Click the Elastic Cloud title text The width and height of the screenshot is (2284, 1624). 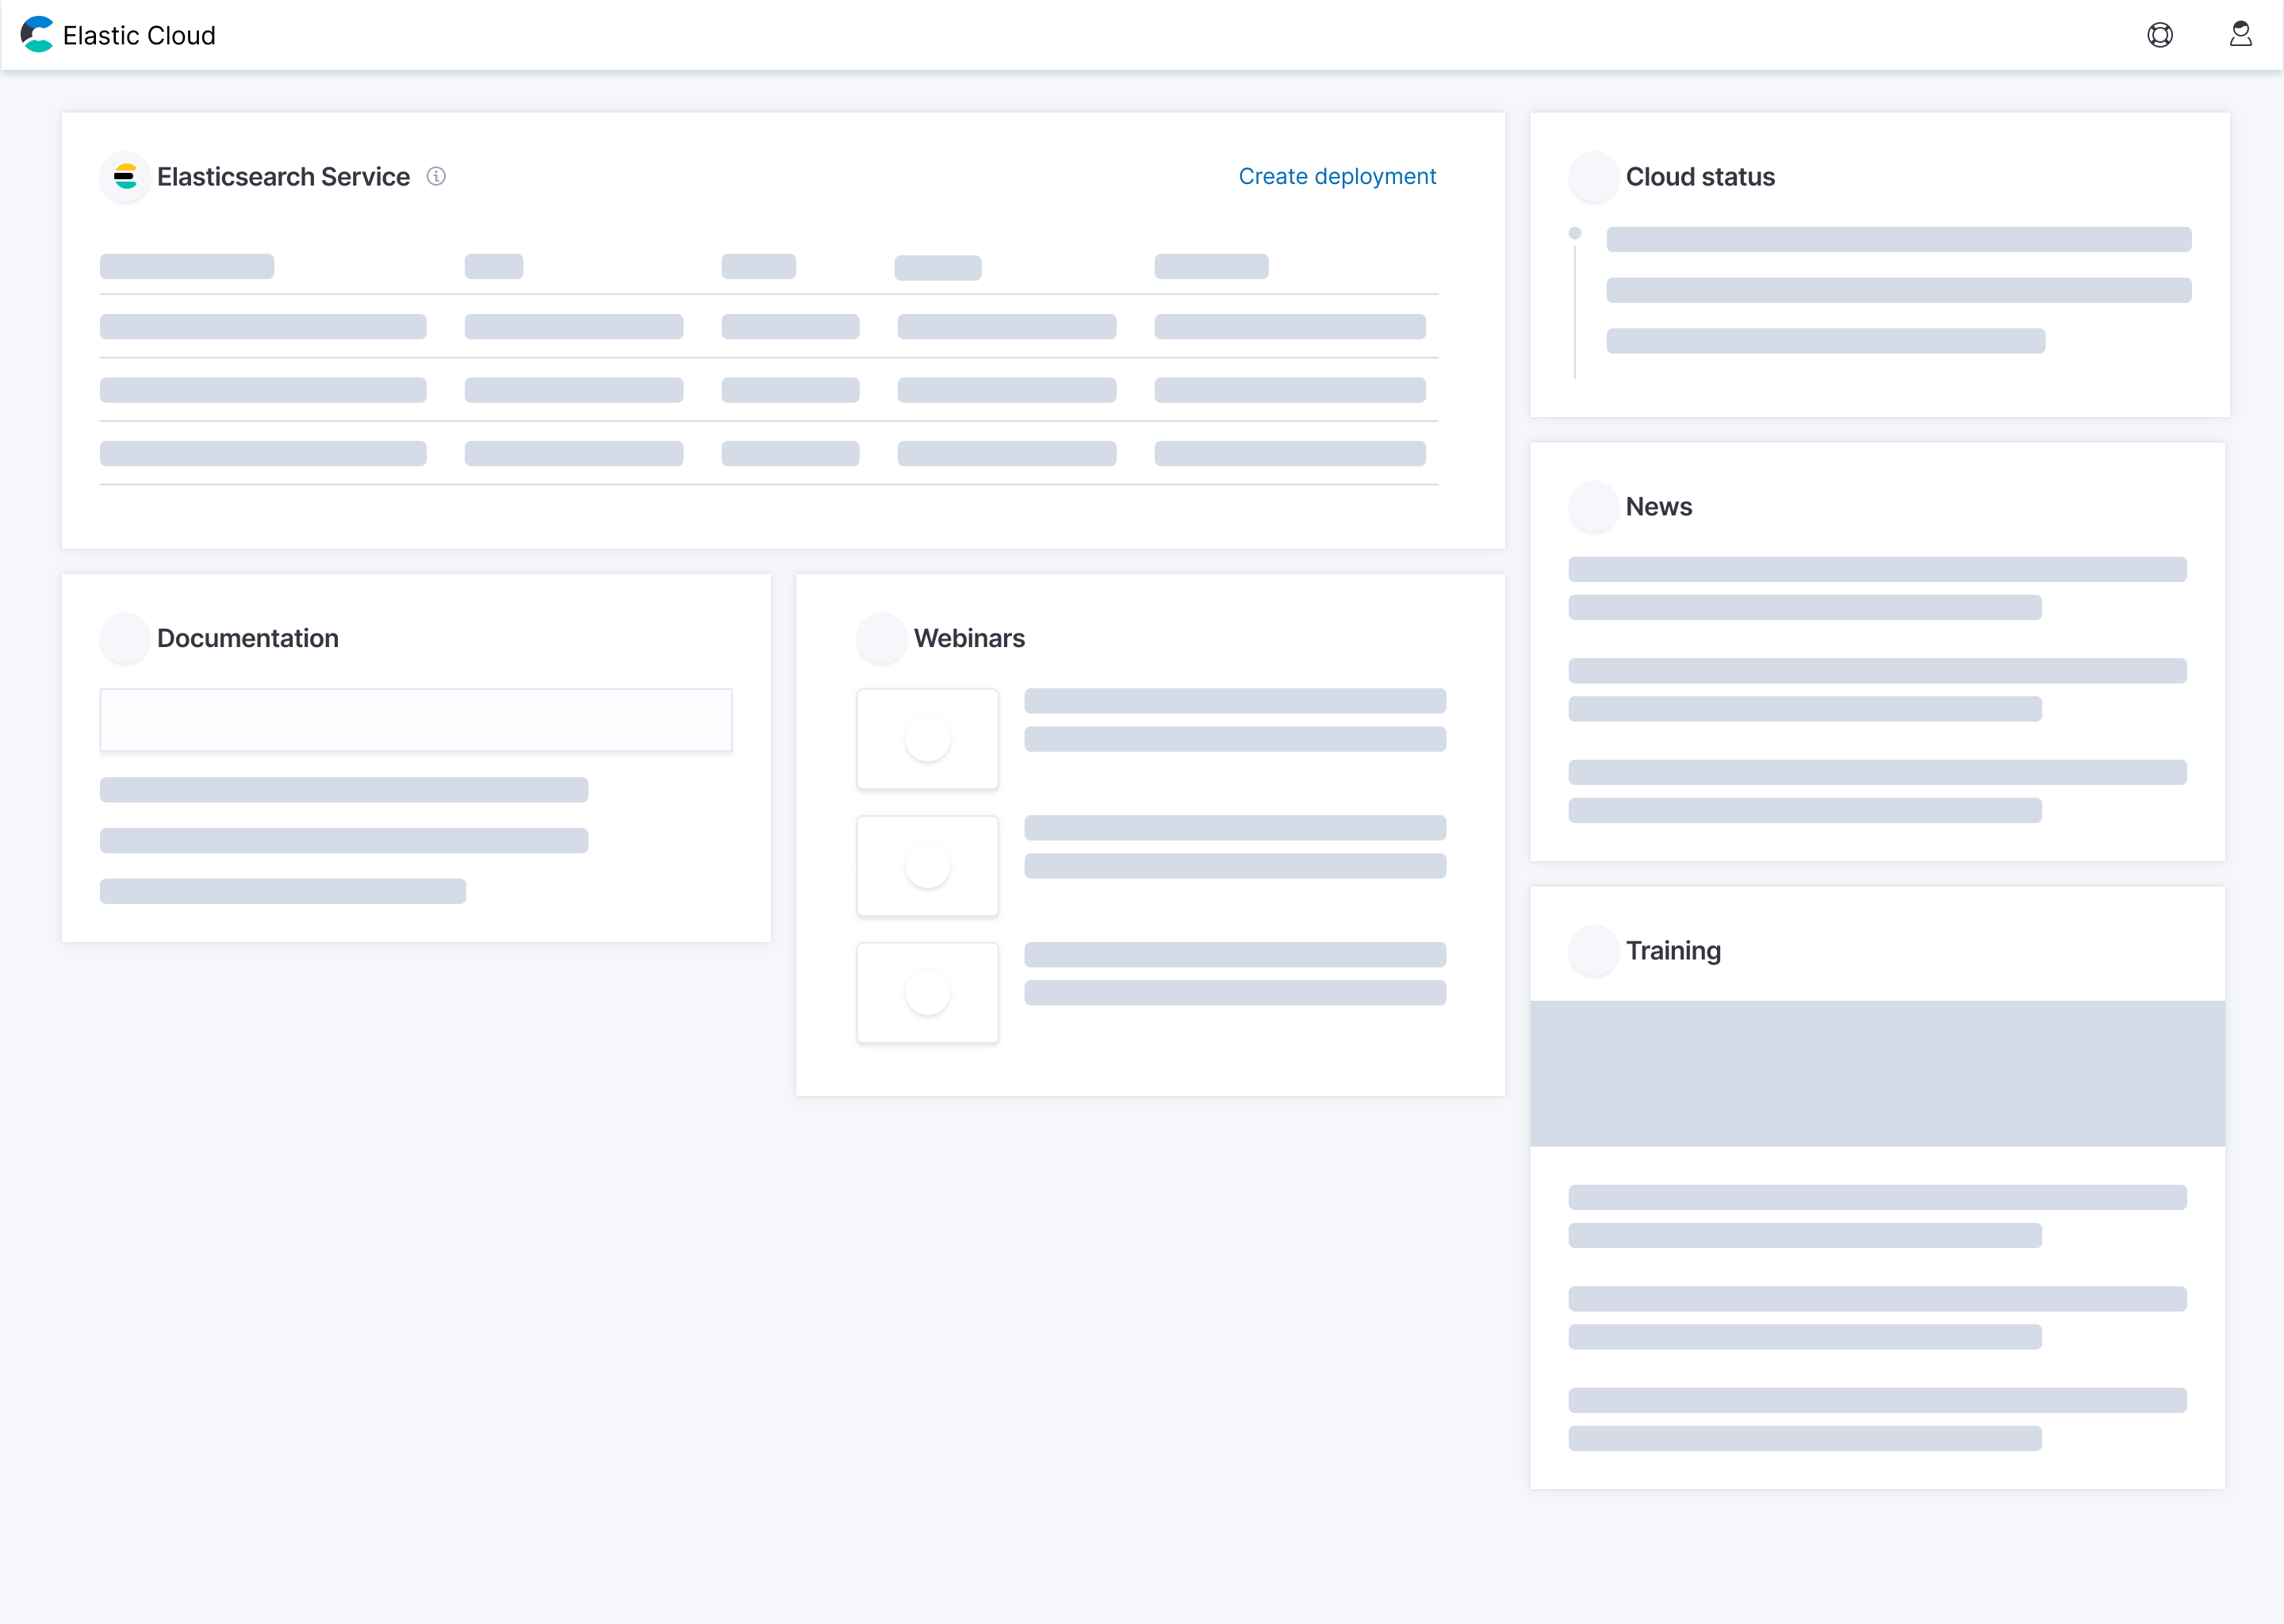click(x=139, y=36)
